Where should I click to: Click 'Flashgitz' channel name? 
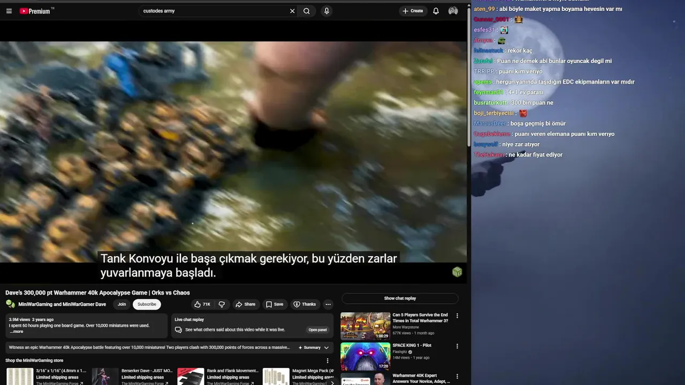tap(400, 352)
